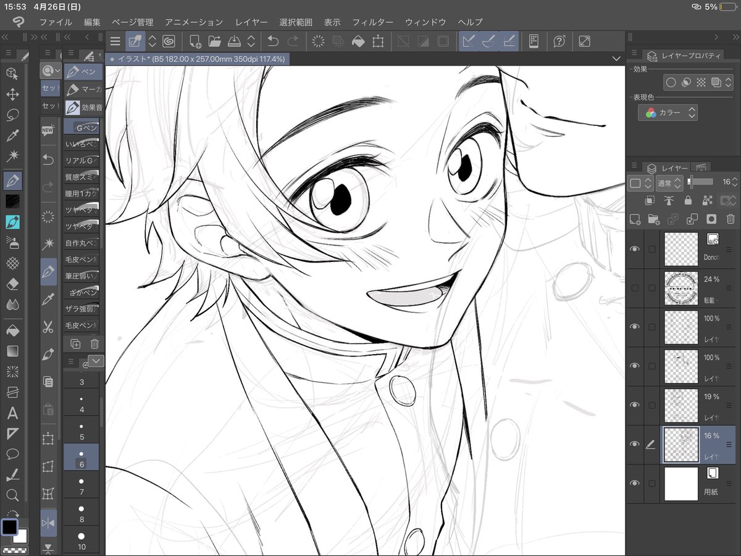
Task: Click the Delete layer trash icon
Action: click(x=731, y=219)
